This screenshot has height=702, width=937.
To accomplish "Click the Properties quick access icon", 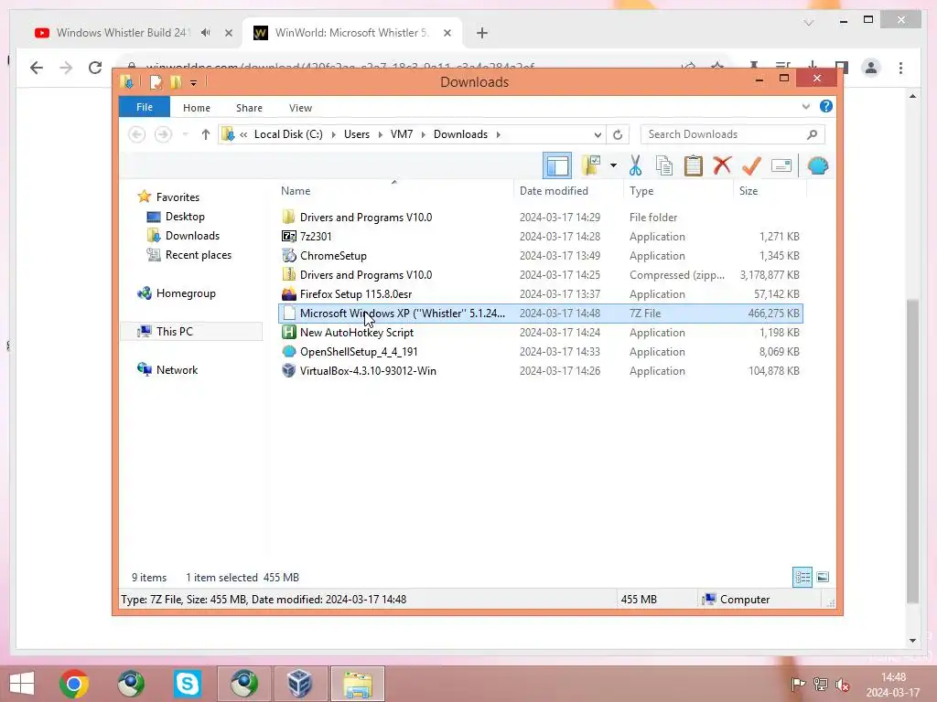I will [156, 81].
